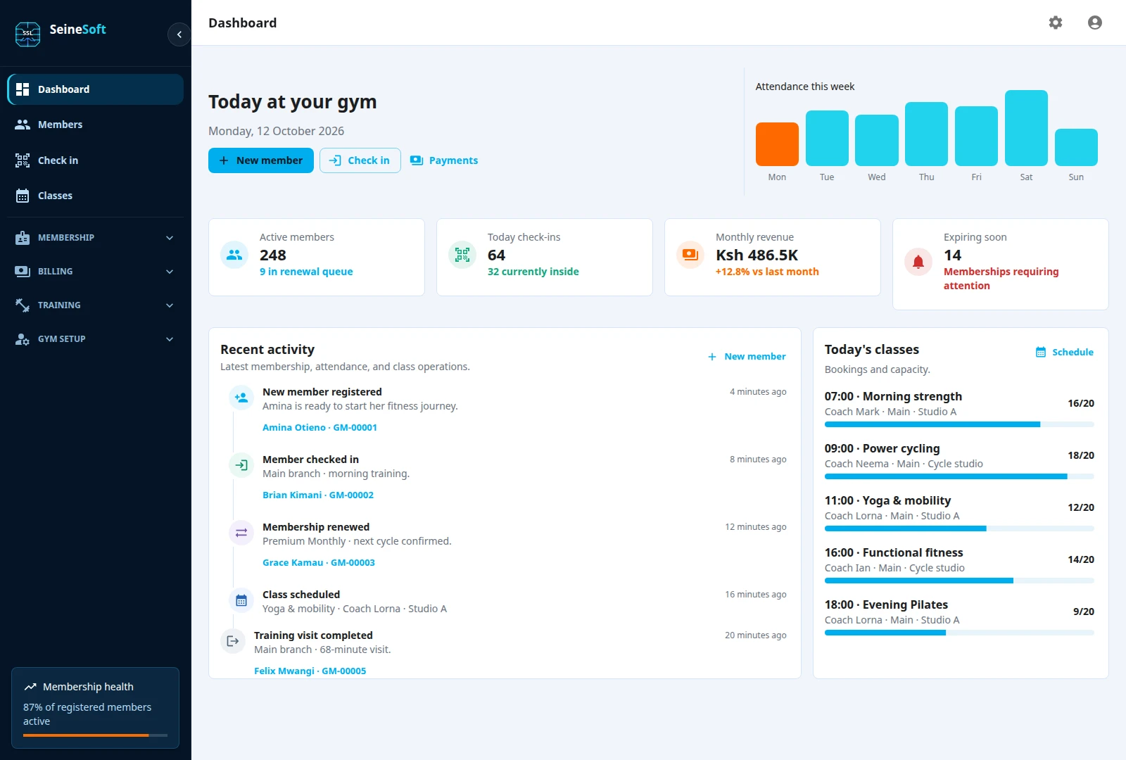
Task: Click the Membership section badge icon
Action: (23, 238)
